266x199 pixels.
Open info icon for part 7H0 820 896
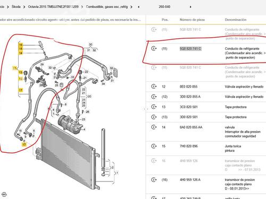pos(154,146)
